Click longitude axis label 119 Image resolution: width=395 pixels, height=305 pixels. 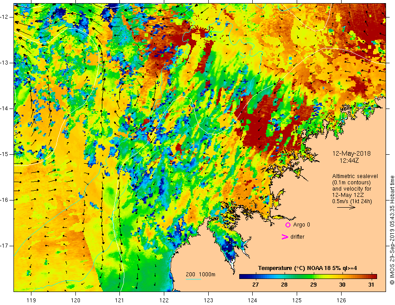(x=31, y=300)
